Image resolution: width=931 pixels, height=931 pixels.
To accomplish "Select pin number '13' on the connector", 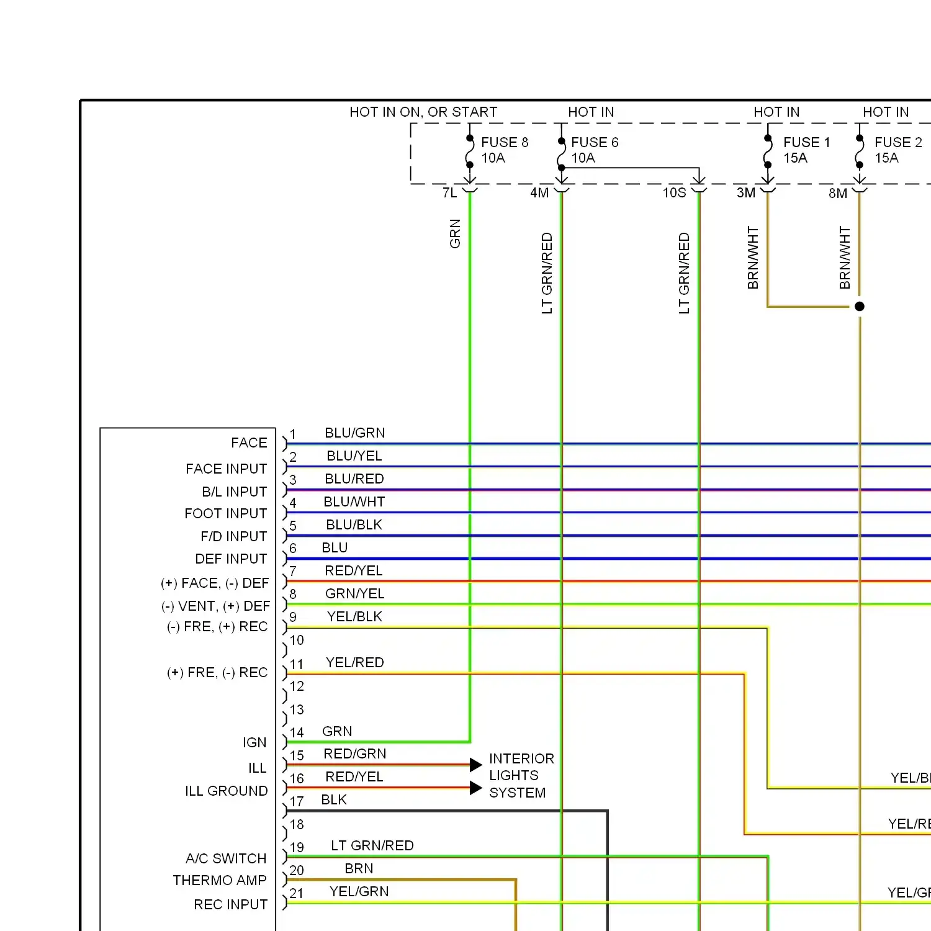I will click(x=297, y=710).
